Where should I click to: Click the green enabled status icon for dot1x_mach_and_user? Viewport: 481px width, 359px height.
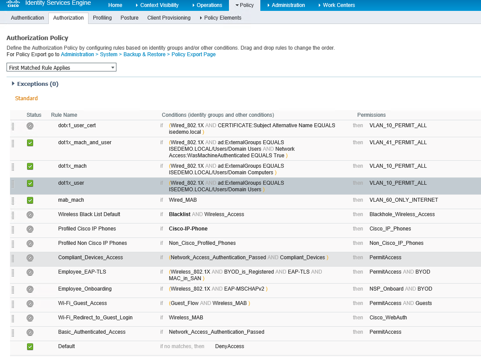pyautogui.click(x=30, y=143)
